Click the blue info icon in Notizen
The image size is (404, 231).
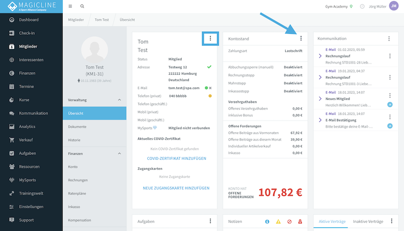267,221
